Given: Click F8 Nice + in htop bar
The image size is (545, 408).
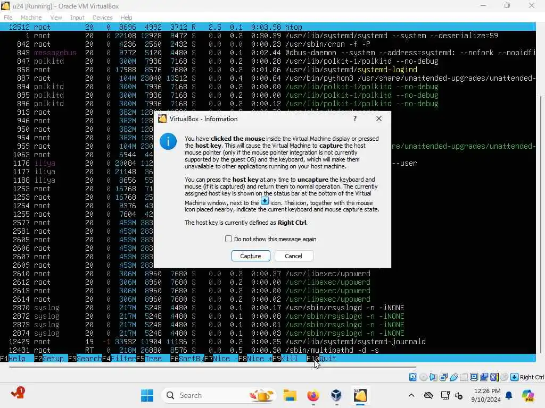Looking at the screenshot, I should [255, 359].
